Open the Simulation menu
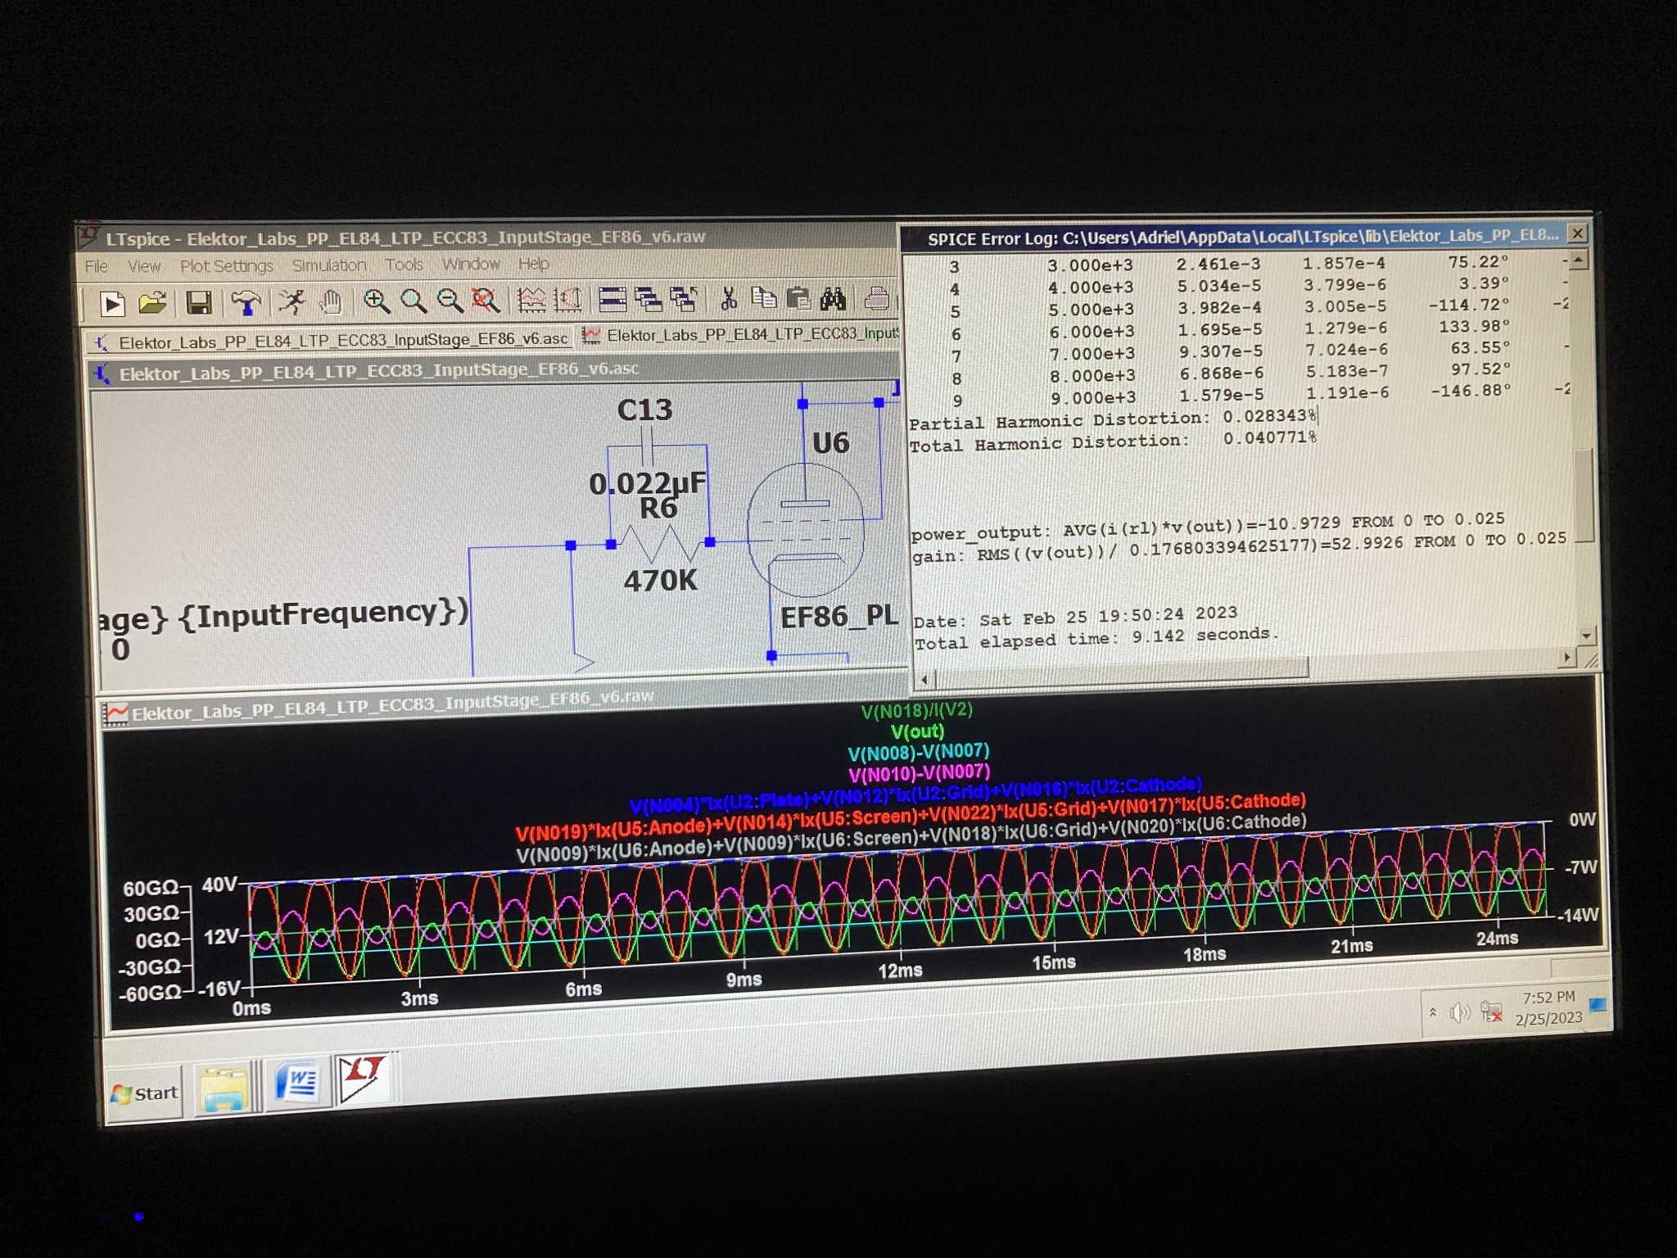The width and height of the screenshot is (1677, 1258). tap(329, 265)
